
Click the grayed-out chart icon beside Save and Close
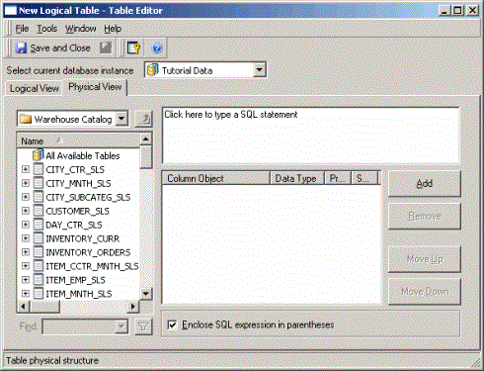[x=106, y=48]
